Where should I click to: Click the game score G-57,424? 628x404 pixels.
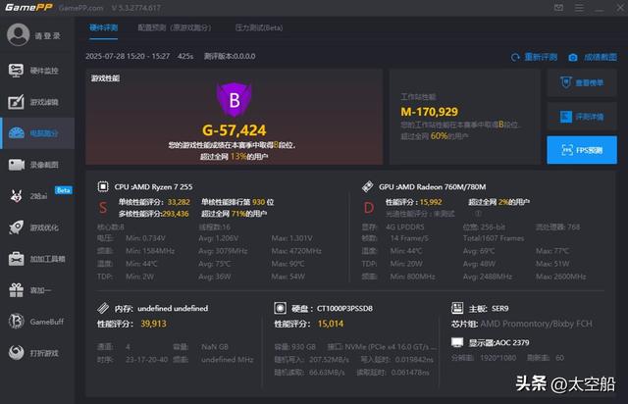pyautogui.click(x=234, y=130)
